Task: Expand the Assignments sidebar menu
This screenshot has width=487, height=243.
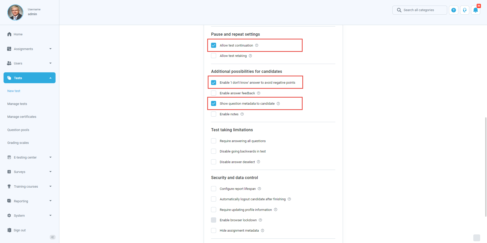Action: (x=29, y=49)
